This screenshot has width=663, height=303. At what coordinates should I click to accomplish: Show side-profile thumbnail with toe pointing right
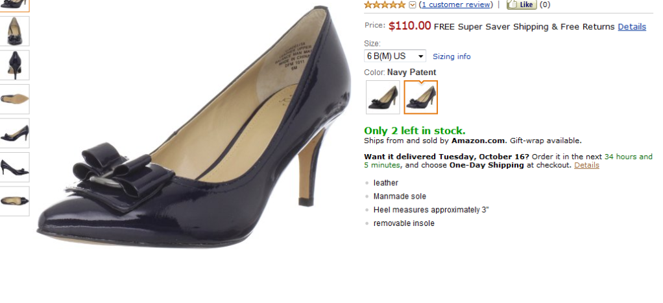(x=14, y=167)
